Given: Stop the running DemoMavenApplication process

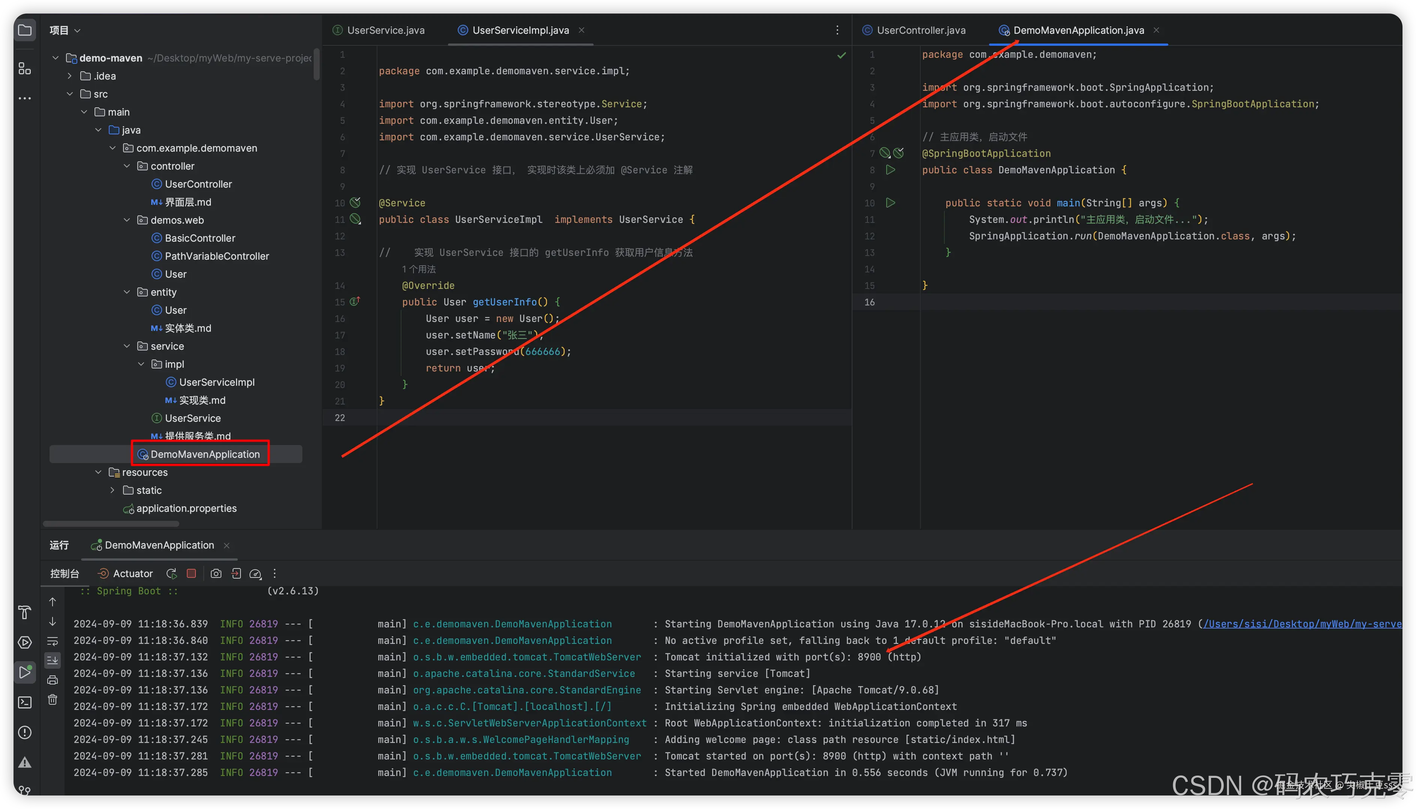Looking at the screenshot, I should click(191, 573).
